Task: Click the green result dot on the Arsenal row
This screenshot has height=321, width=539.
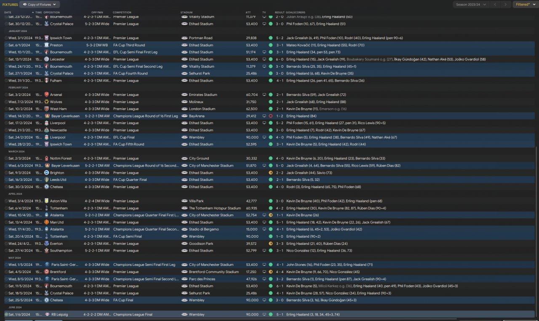Action: tap(270, 95)
